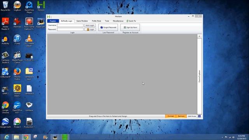The width and height of the screenshot is (249, 140).
Task: Expand the Device Explorer side panel
Action: [200, 76]
